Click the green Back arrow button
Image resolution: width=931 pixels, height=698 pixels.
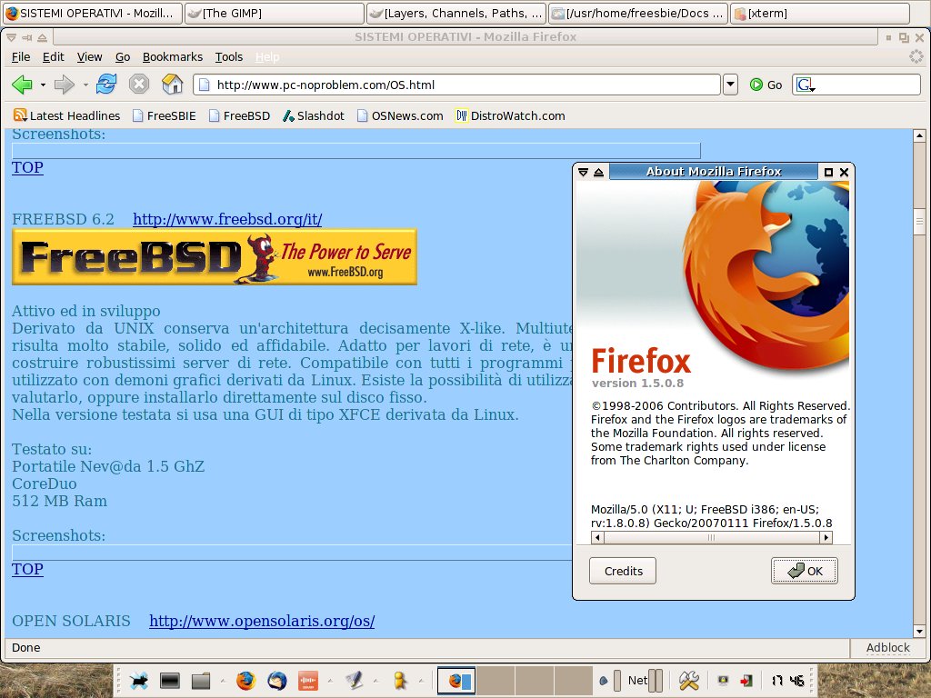point(22,85)
